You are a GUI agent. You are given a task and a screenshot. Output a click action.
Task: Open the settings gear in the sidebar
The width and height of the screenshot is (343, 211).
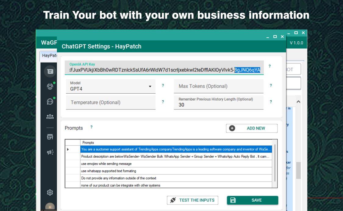click(x=50, y=192)
